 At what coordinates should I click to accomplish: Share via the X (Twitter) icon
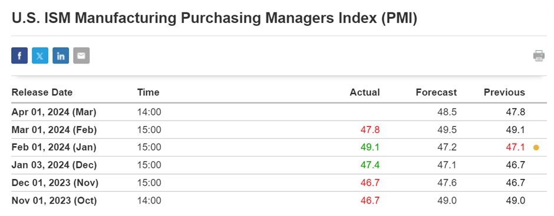pyautogui.click(x=40, y=56)
